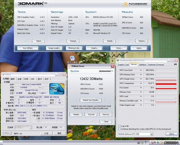This screenshot has height=145, width=180.
Task: Click the Intel Core 2 Quad logo
Action: pyautogui.click(x=57, y=89)
